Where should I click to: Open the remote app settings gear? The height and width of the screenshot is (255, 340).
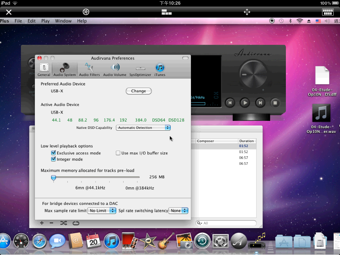click(86, 12)
